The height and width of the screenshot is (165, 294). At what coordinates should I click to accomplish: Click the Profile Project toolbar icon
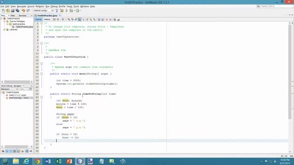78,11
